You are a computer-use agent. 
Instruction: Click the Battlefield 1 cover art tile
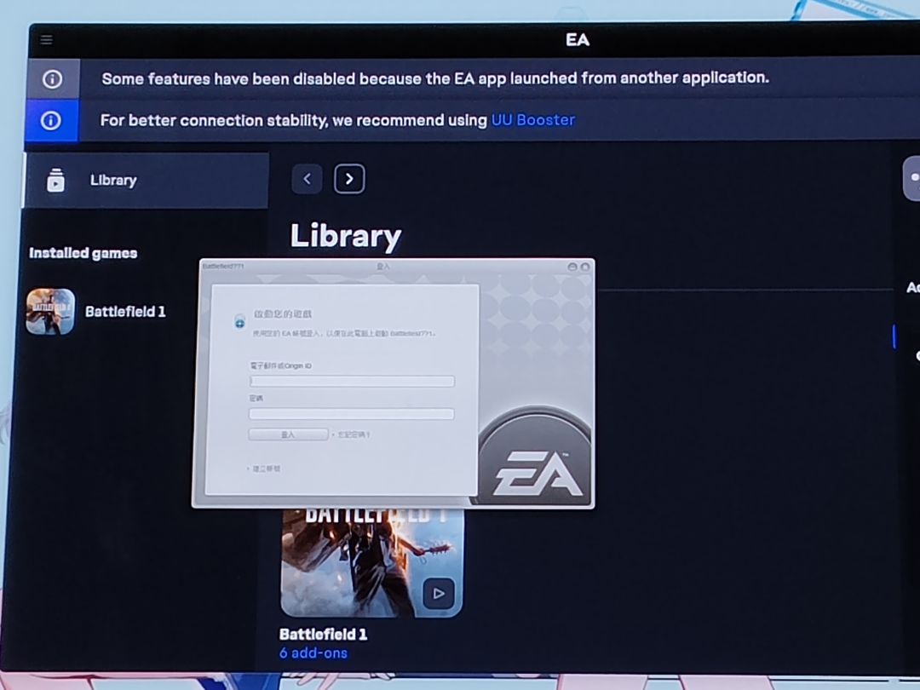[x=371, y=562]
